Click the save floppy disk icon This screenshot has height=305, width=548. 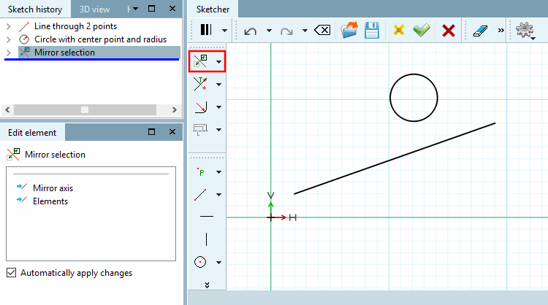(x=372, y=31)
